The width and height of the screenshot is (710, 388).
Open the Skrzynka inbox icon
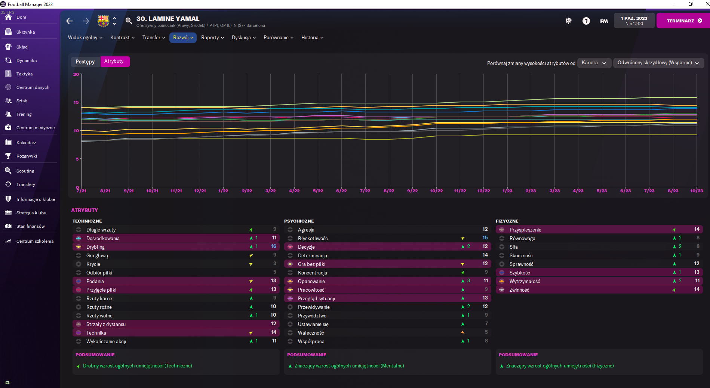[x=8, y=32]
